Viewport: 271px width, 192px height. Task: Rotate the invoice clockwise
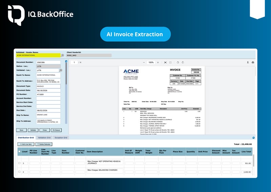(183, 62)
